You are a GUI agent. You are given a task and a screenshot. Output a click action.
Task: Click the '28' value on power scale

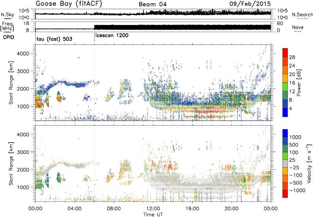click(292, 57)
